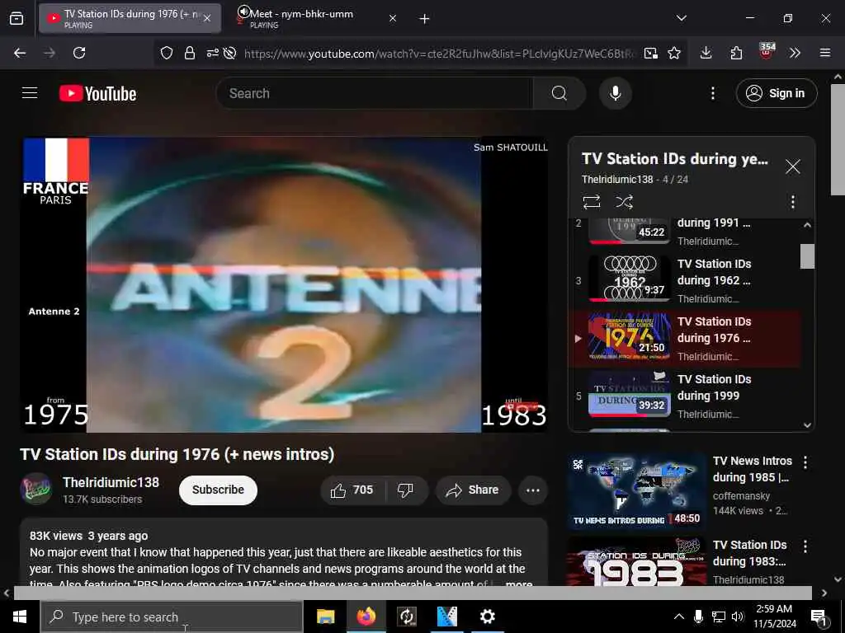Reload the current page
This screenshot has width=845, height=633.
pos(79,53)
